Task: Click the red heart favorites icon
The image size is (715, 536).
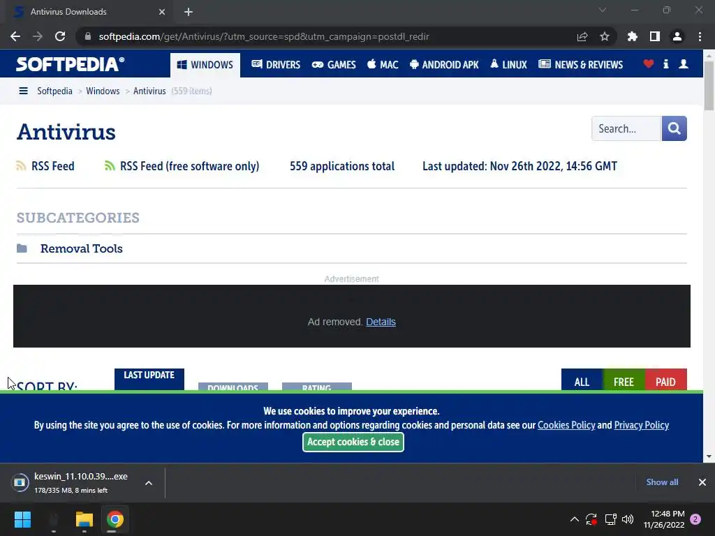Action: pos(648,64)
